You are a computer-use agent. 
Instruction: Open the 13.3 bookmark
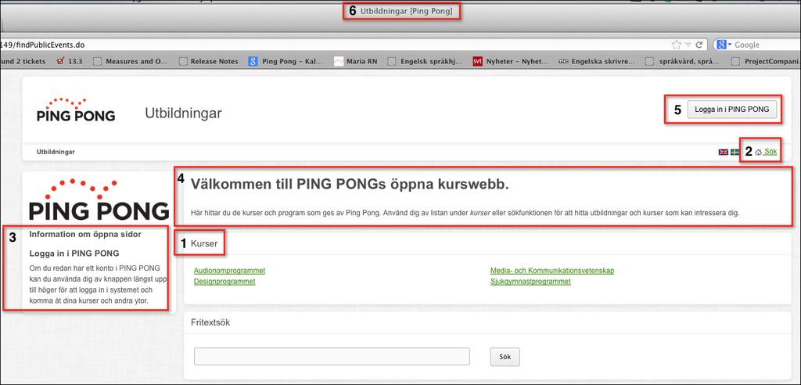tap(70, 61)
